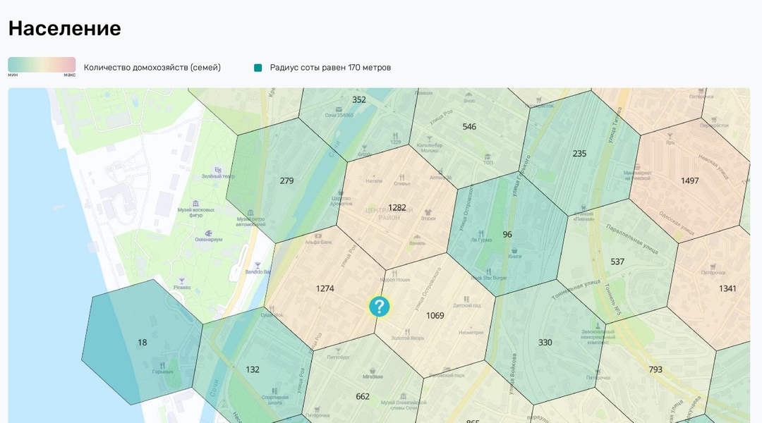Select the hexagon with value 235
This screenshot has height=423, width=762.
pyautogui.click(x=579, y=154)
